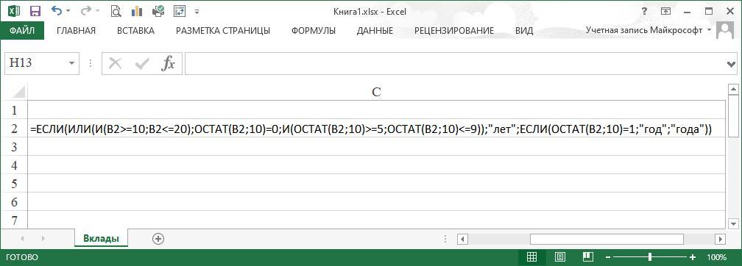Click the Name Box showing H13

pyautogui.click(x=36, y=63)
